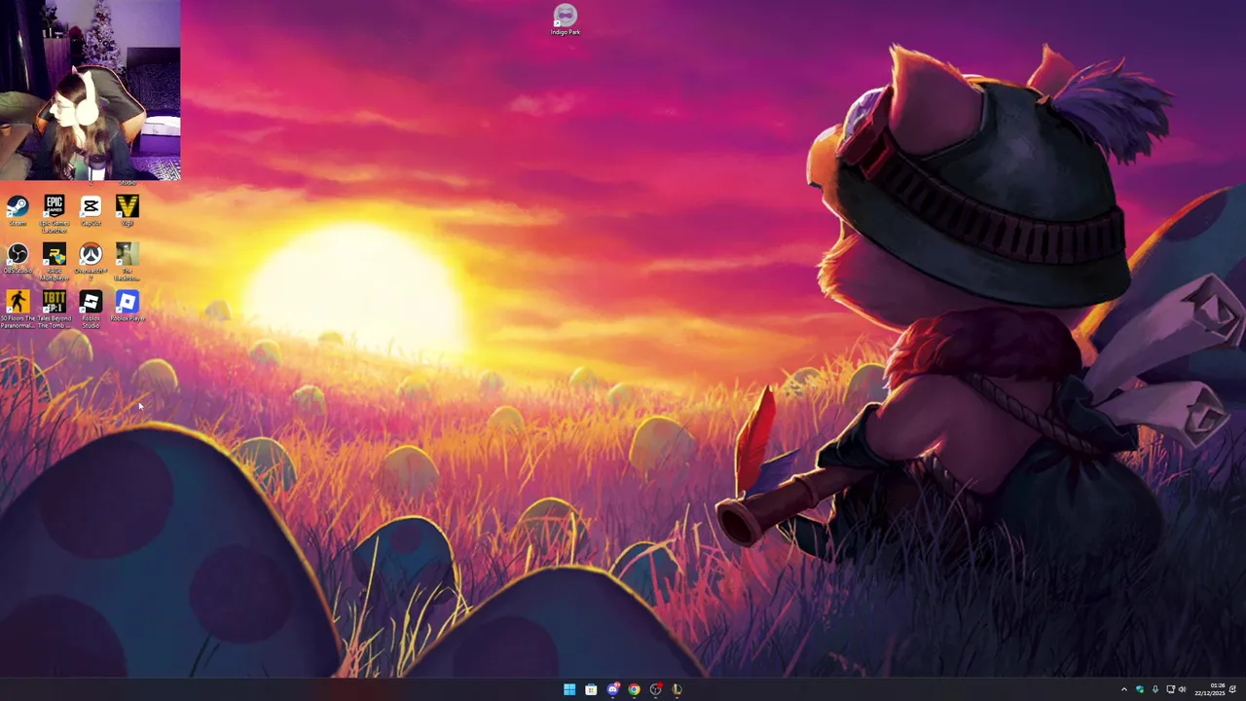Open Google Chrome from taskbar
The width and height of the screenshot is (1246, 701).
pyautogui.click(x=634, y=689)
